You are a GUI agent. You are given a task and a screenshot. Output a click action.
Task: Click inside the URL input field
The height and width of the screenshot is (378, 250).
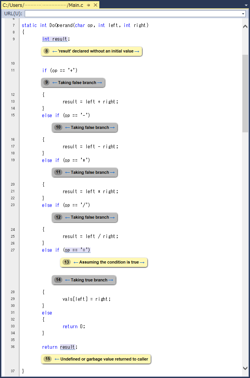click(x=133, y=14)
